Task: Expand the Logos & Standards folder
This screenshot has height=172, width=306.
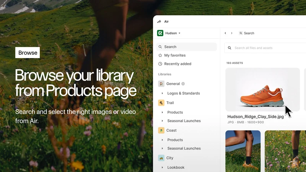Action: click(x=162, y=93)
